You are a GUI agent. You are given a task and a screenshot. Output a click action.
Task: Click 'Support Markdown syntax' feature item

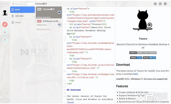point(132,95)
